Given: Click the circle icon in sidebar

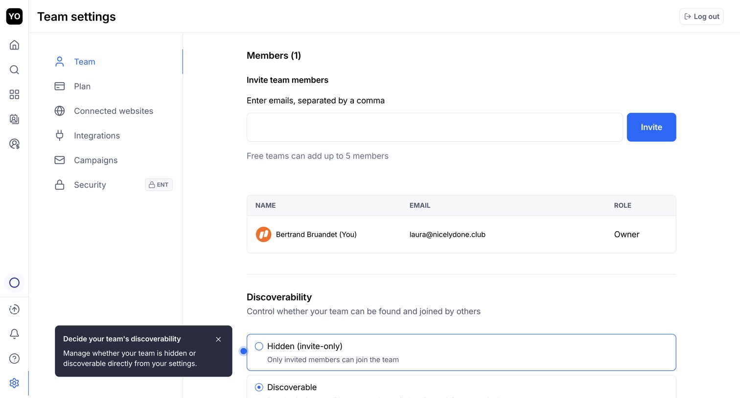Looking at the screenshot, I should (14, 283).
